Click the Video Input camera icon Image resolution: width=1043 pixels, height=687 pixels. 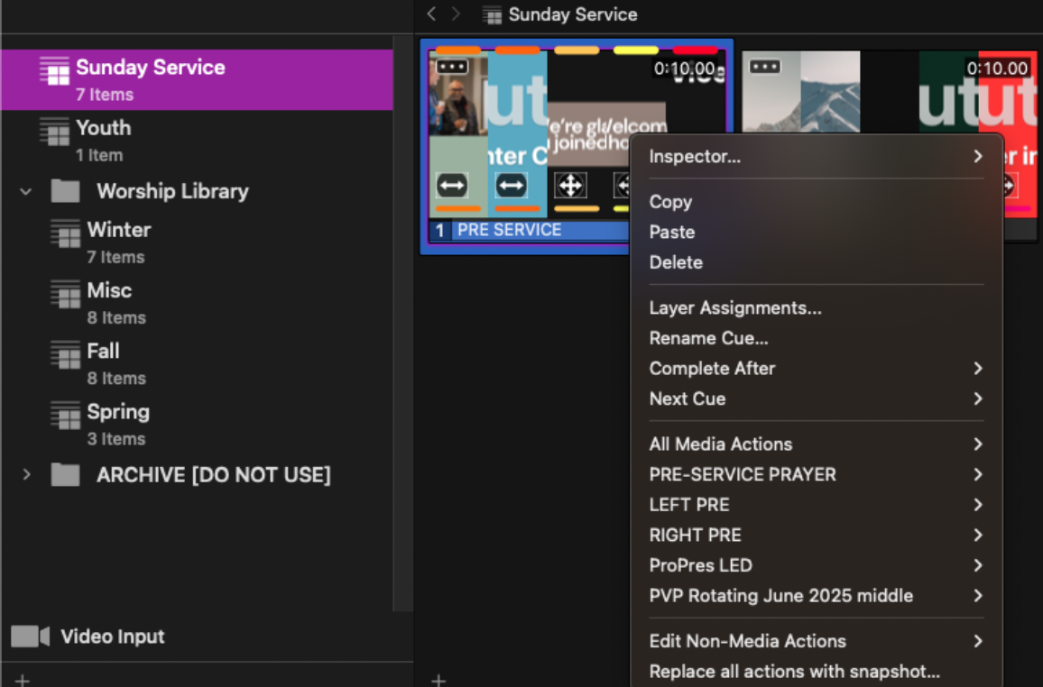[30, 637]
